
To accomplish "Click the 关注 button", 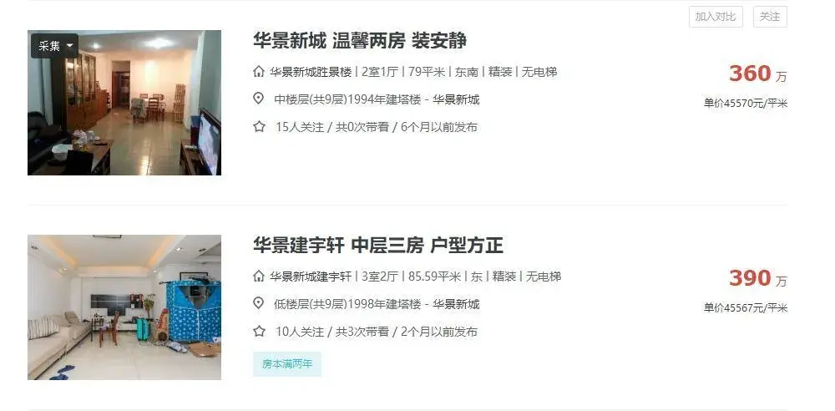I will coord(770,17).
